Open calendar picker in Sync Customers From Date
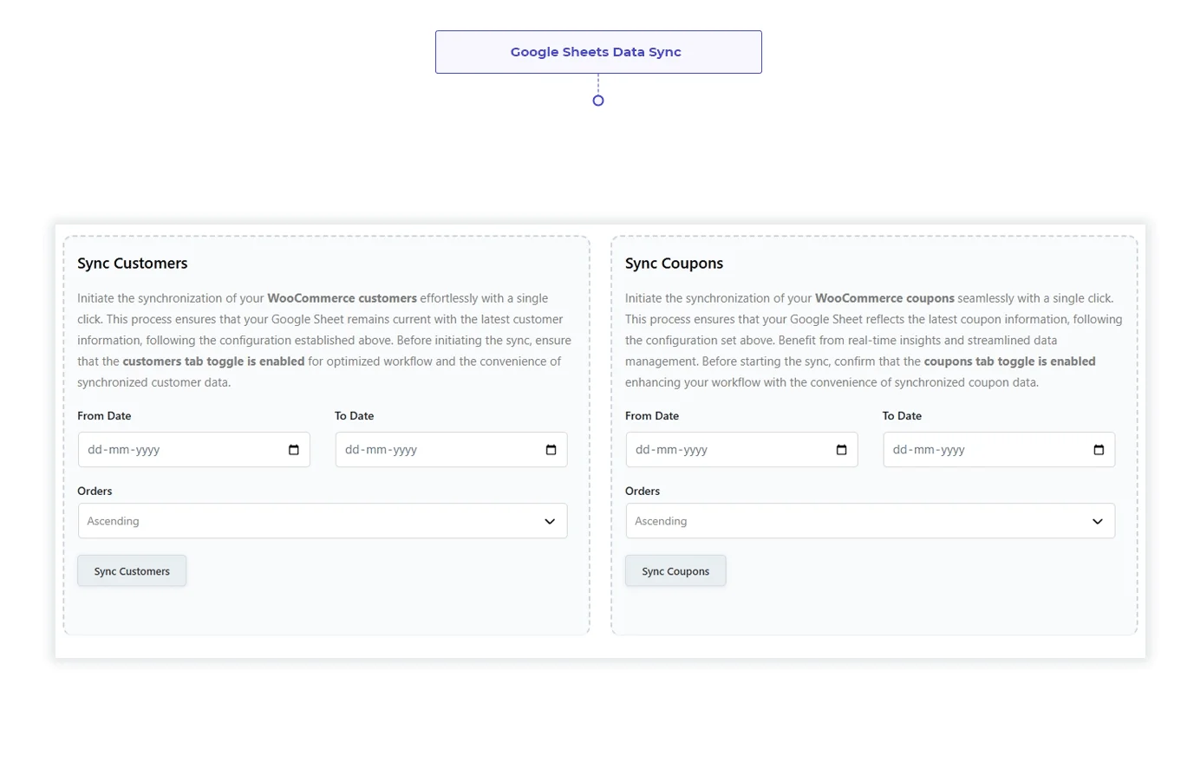The width and height of the screenshot is (1194, 775). 293,450
